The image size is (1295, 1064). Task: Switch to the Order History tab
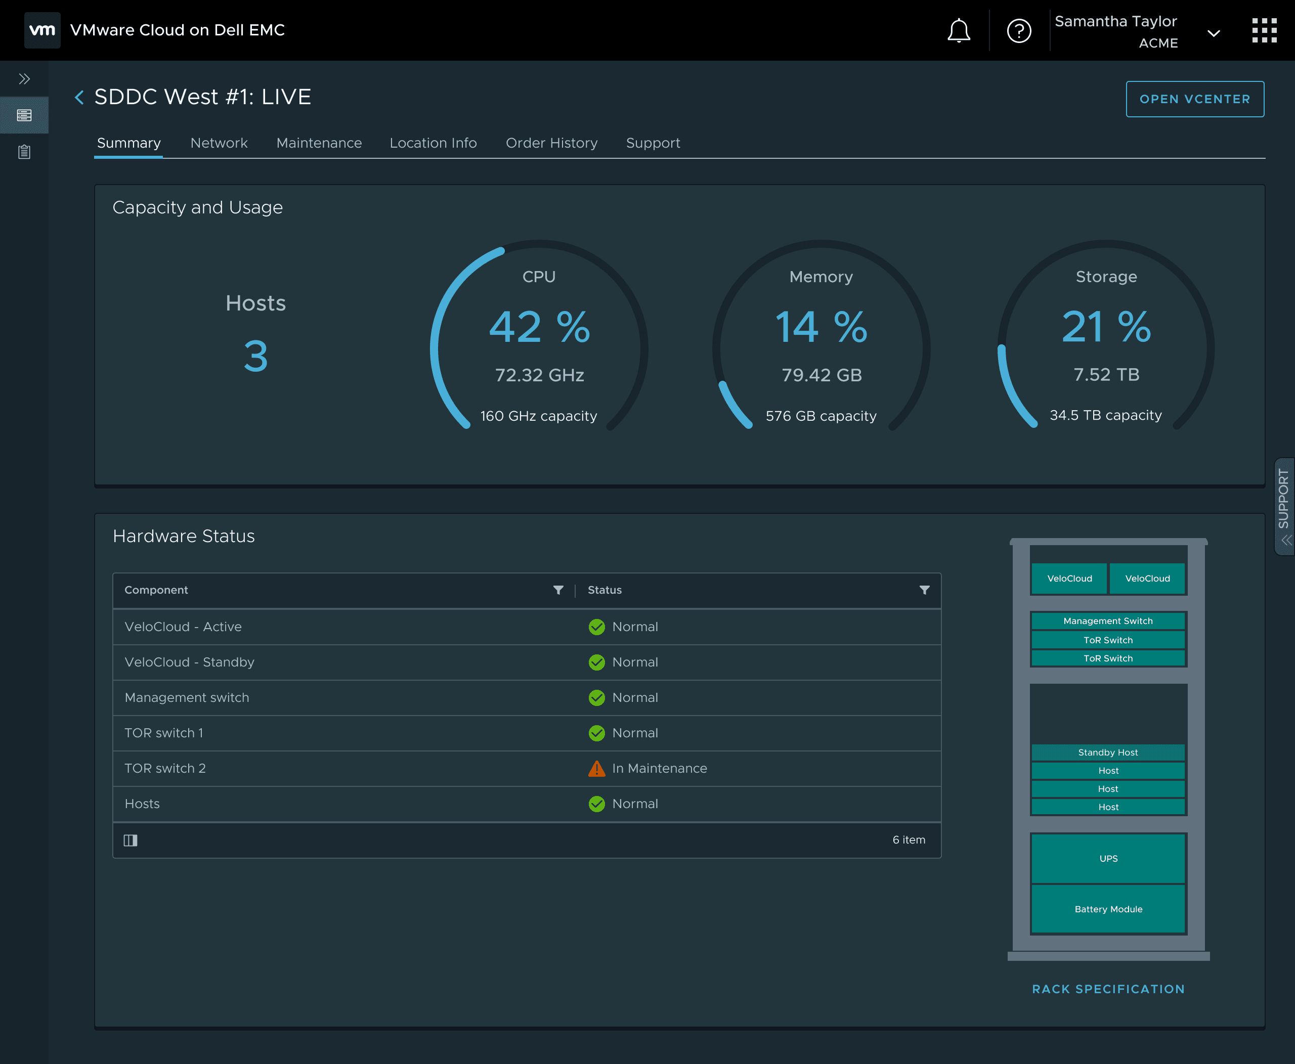551,143
